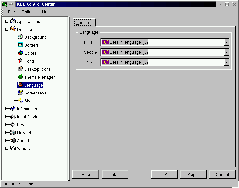Click the Colors palette icon
Viewport: 239px width, 188px height.
point(20,53)
